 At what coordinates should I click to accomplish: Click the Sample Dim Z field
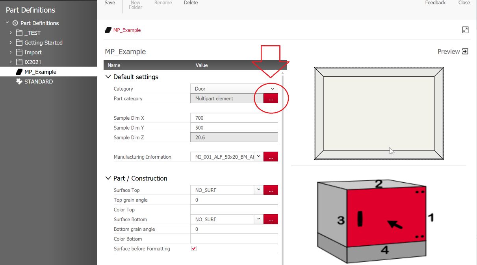[234, 137]
